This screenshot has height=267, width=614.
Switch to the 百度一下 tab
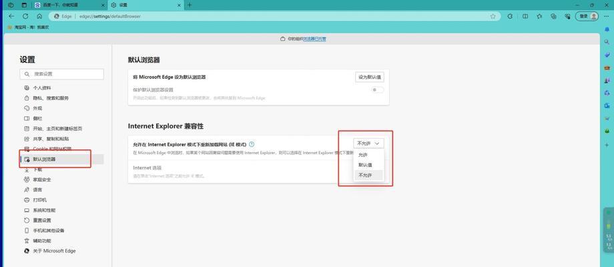pyautogui.click(x=69, y=5)
